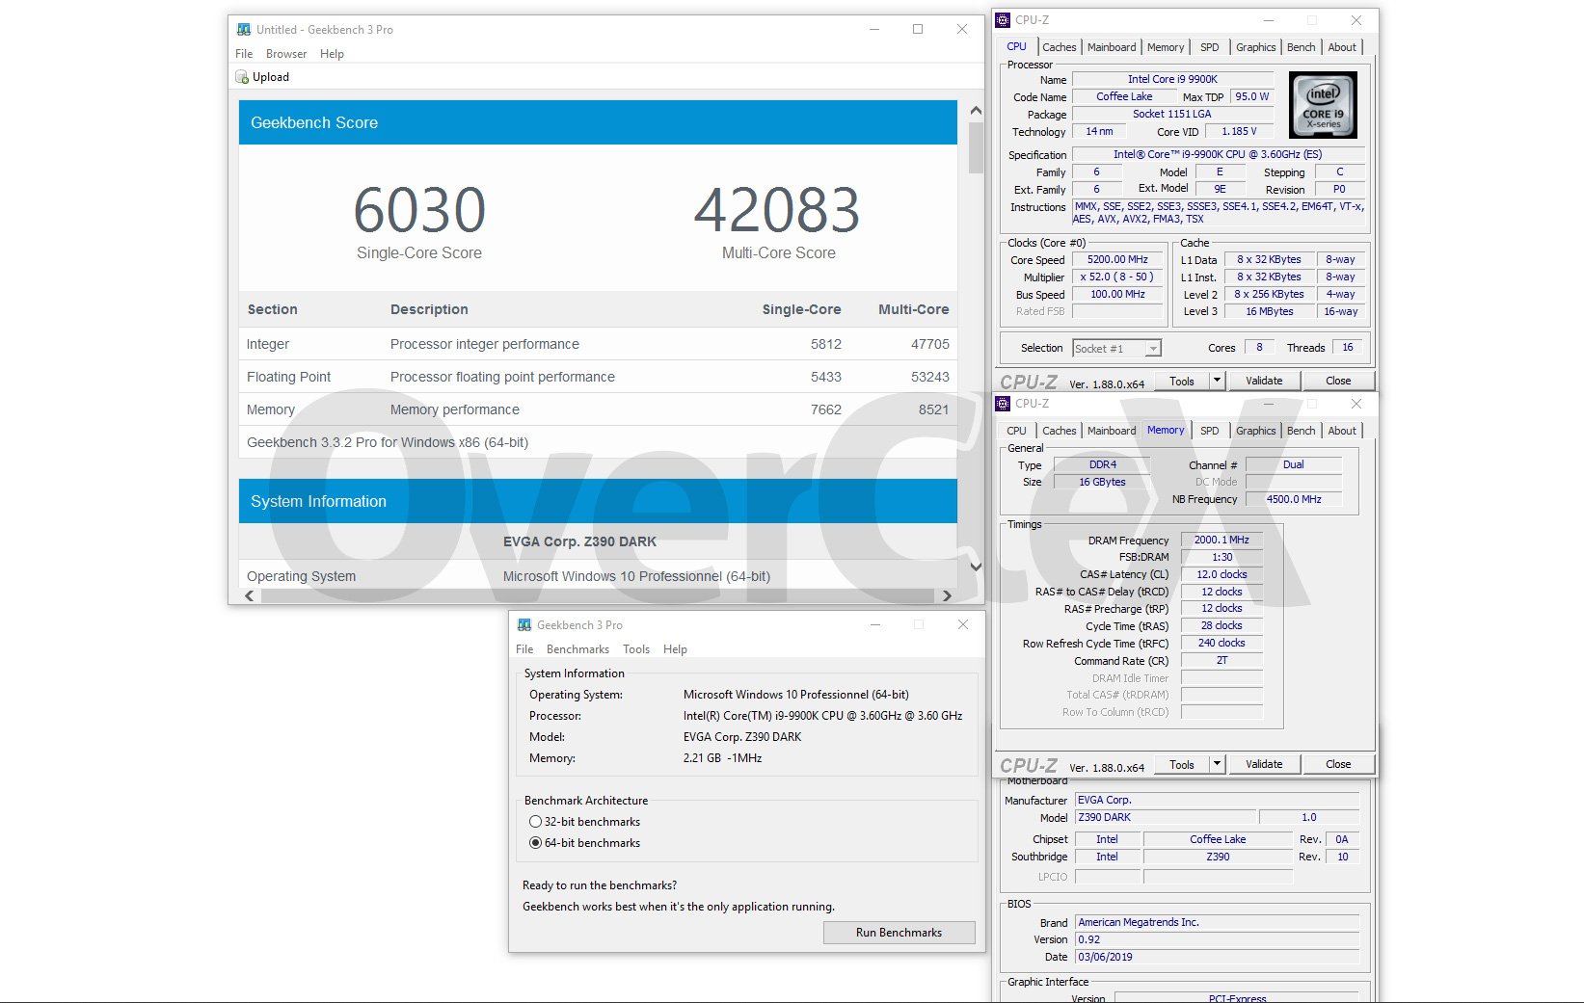
Task: Click Tools button in top CPU-Z window
Action: tap(1182, 381)
